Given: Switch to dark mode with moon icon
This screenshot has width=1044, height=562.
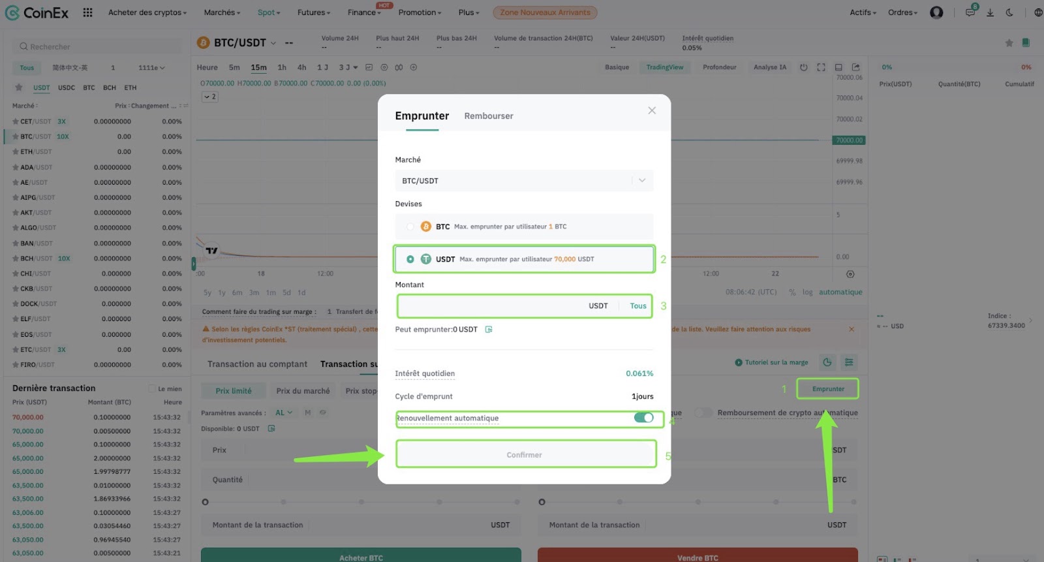Looking at the screenshot, I should point(1009,12).
